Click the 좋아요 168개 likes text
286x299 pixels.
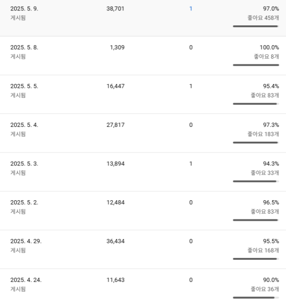[263, 250]
